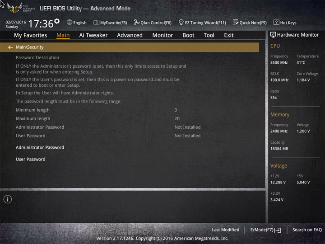
Task: Click the Hardware Monitor display icon
Action: [x=273, y=35]
